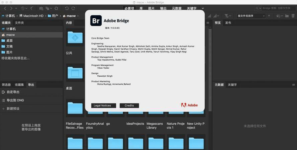Select the 内容 panel tab

click(69, 23)
